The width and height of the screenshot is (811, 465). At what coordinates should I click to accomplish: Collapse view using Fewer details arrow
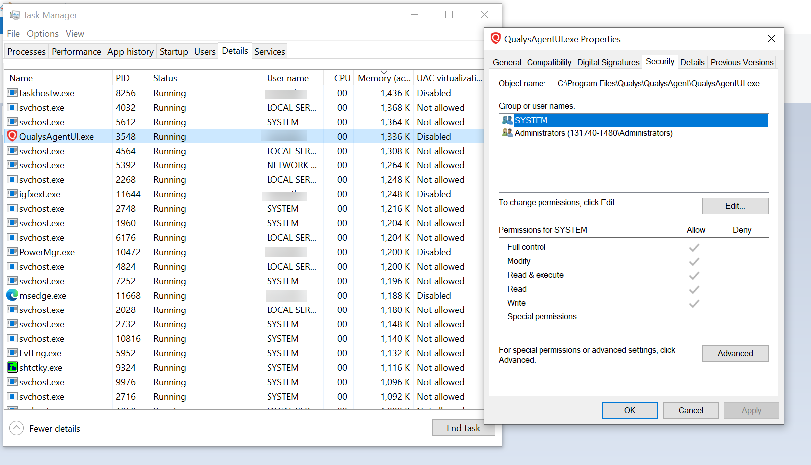[x=17, y=428]
